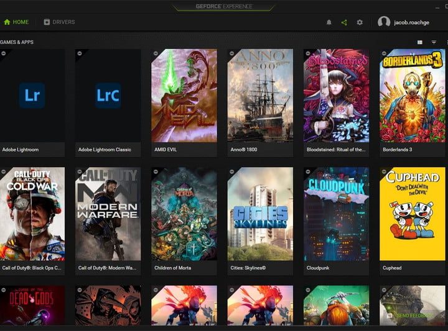Click the green share icon

pyautogui.click(x=344, y=22)
